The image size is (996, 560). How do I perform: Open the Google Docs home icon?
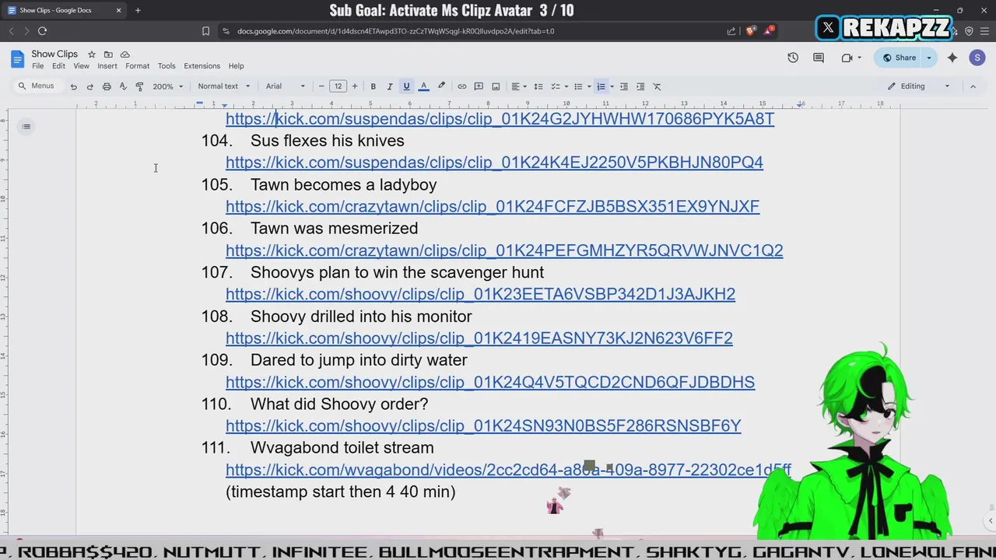(x=17, y=59)
